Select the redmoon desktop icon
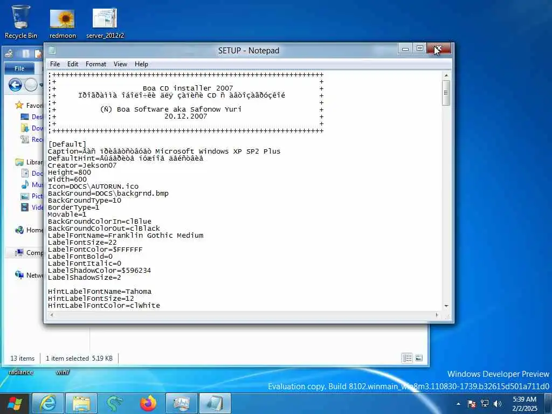The width and height of the screenshot is (552, 414). pos(63,23)
